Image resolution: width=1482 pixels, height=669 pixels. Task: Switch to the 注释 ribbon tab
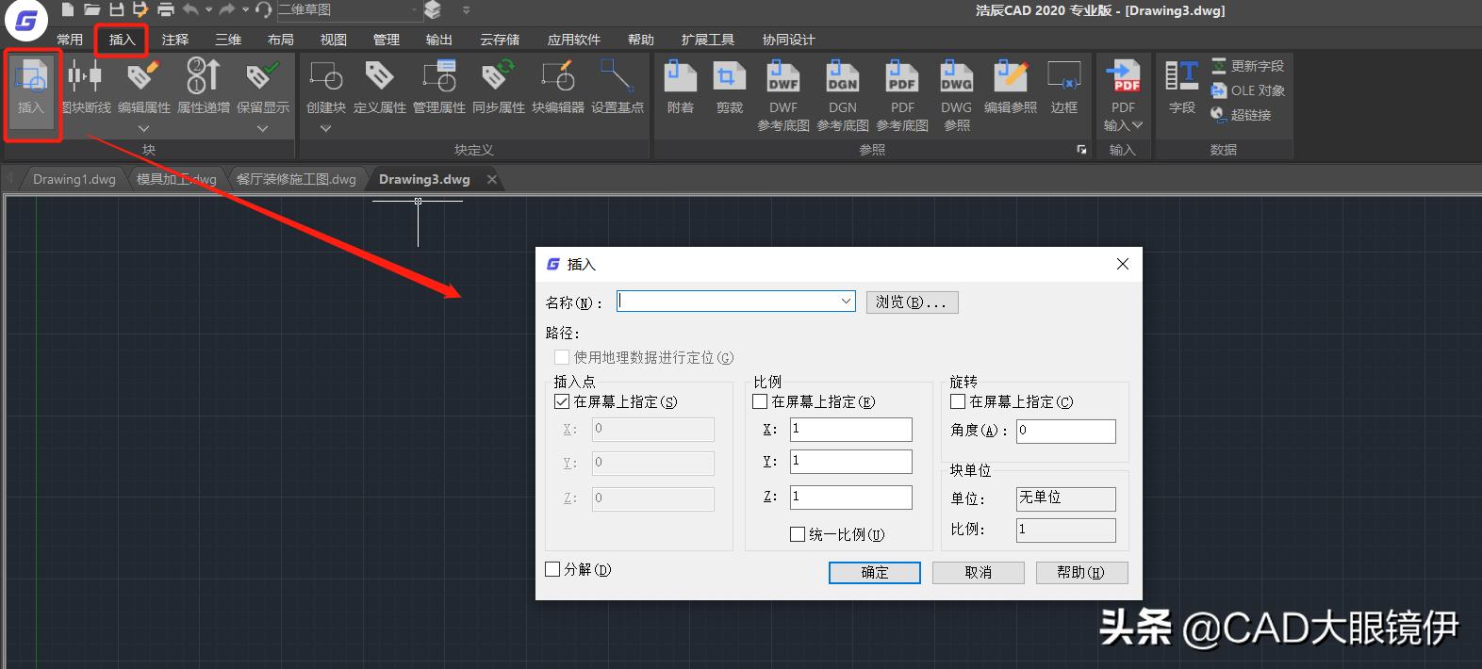[x=175, y=40]
